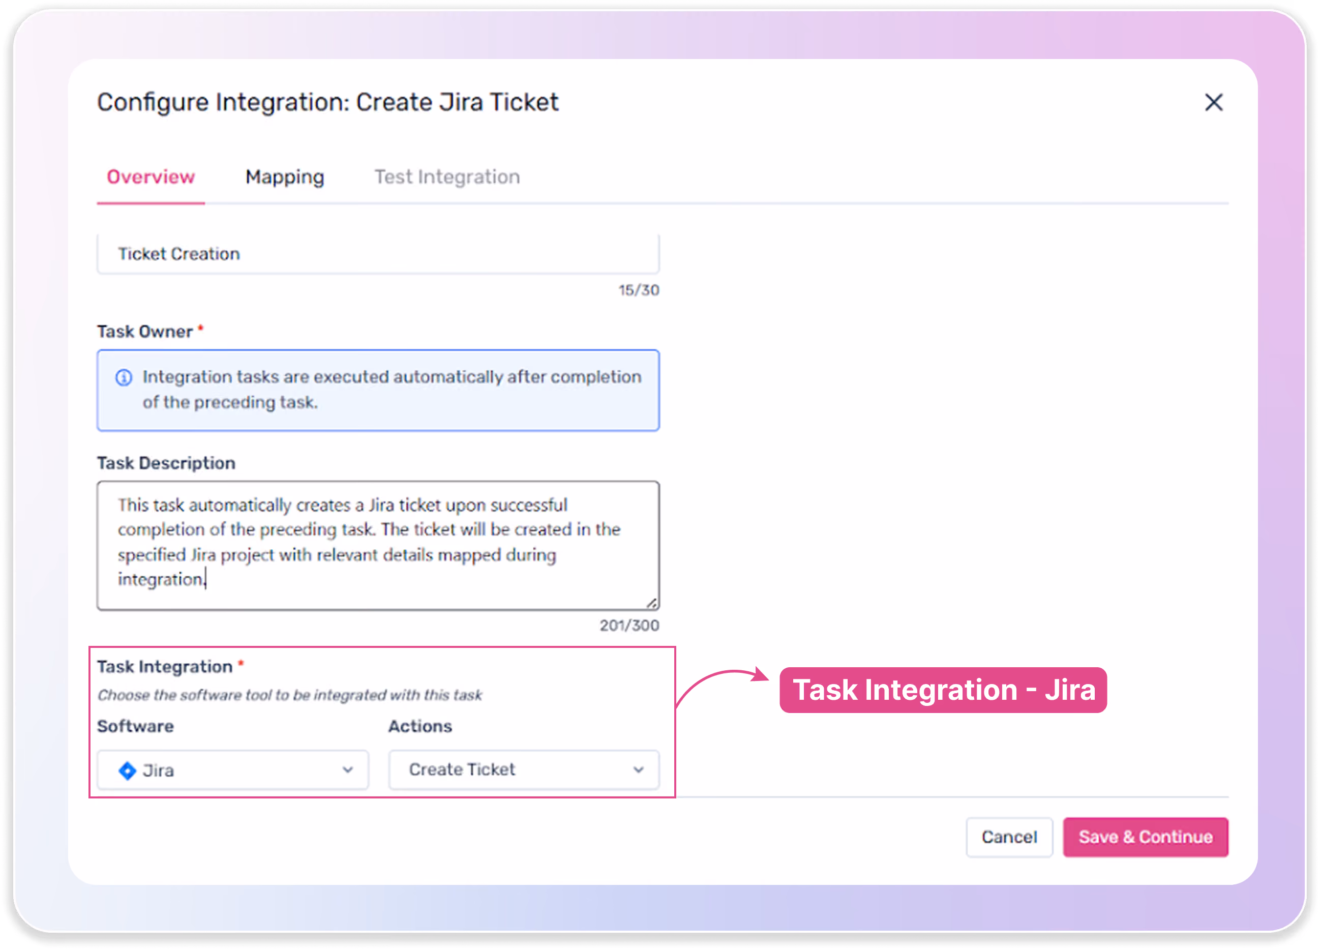Click the Task Owner label
The image size is (1320, 950).
(145, 332)
